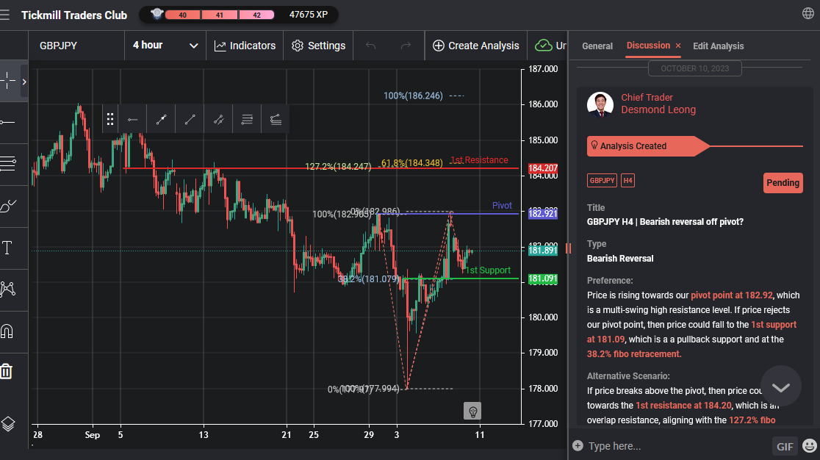Select the horizontal ray line tool
820x460 pixels.
tap(8, 122)
